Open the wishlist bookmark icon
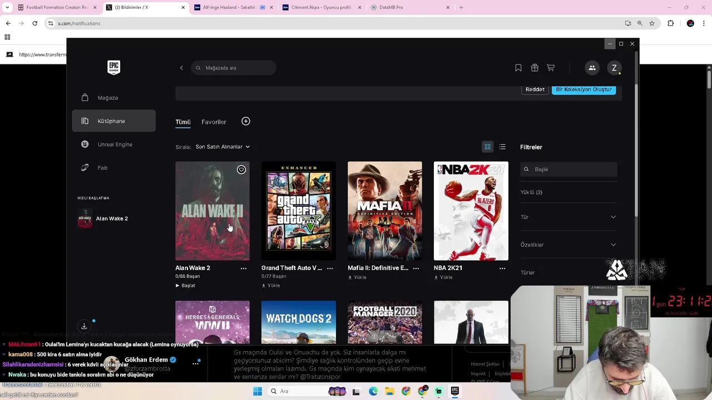712x400 pixels. pyautogui.click(x=518, y=68)
